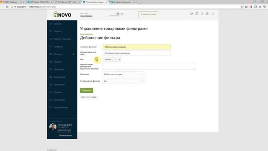The height and width of the screenshot is (151, 268).
Task: Click the VIP tariff card icon
Action: 122,14
